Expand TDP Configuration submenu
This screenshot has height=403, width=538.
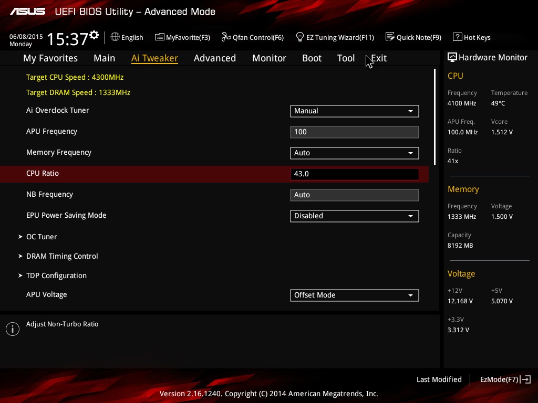53,275
